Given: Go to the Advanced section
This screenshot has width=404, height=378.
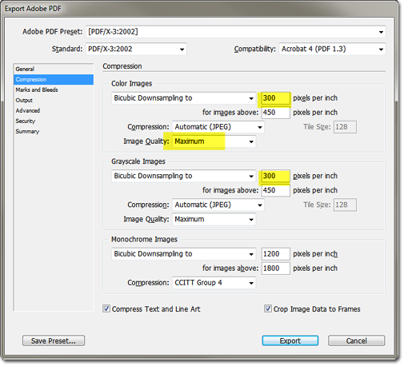Looking at the screenshot, I should (54, 110).
